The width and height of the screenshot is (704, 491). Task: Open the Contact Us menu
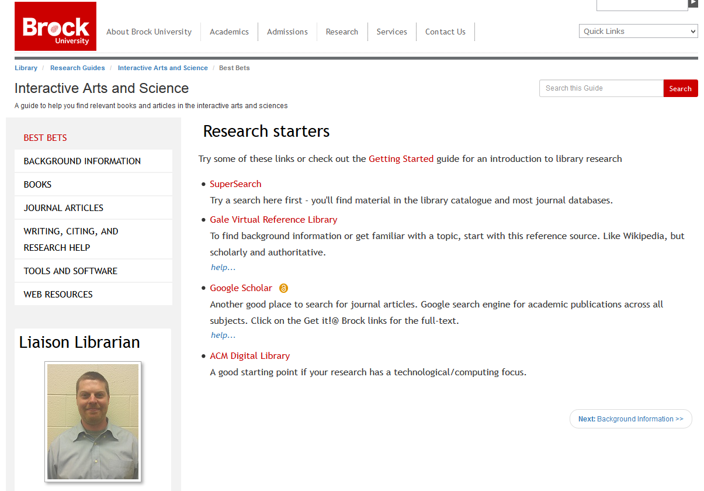[445, 32]
